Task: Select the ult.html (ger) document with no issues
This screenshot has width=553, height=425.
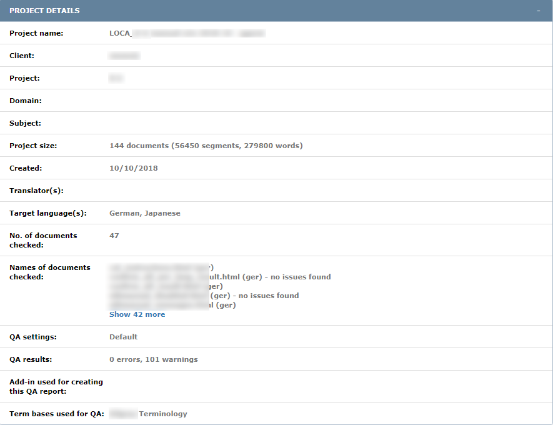Action: pos(220,276)
